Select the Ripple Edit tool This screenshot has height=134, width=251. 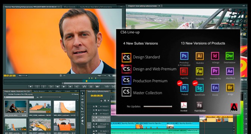[x=82, y=99]
